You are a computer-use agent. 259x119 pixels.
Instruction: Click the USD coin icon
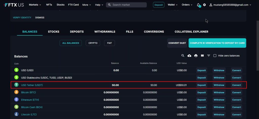[16, 70]
